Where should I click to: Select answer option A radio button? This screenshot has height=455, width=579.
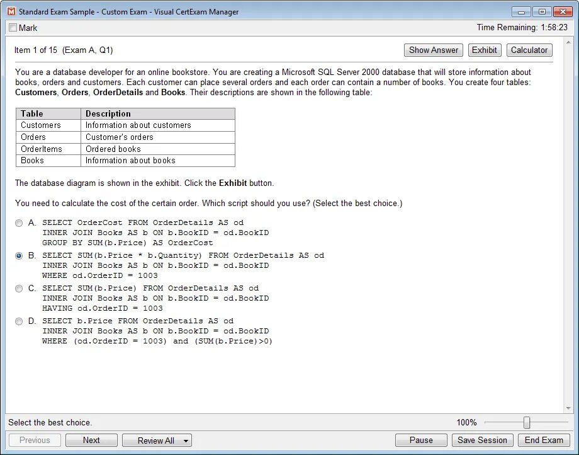[19, 223]
